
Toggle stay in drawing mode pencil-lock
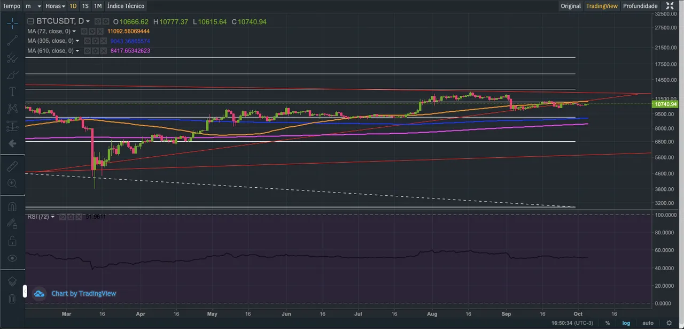[12, 224]
